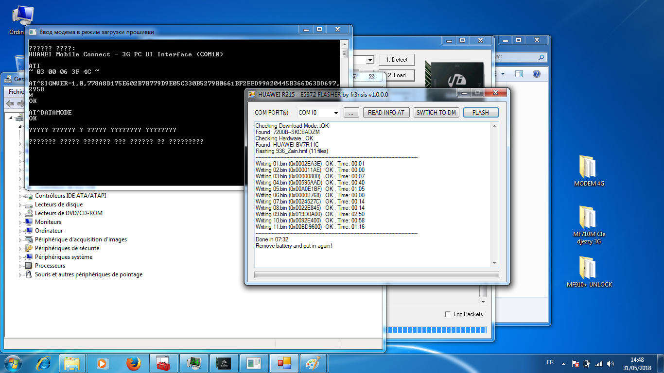The width and height of the screenshot is (664, 373).
Task: Switch to the Huawei flasher taskbar button
Action: tap(284, 363)
